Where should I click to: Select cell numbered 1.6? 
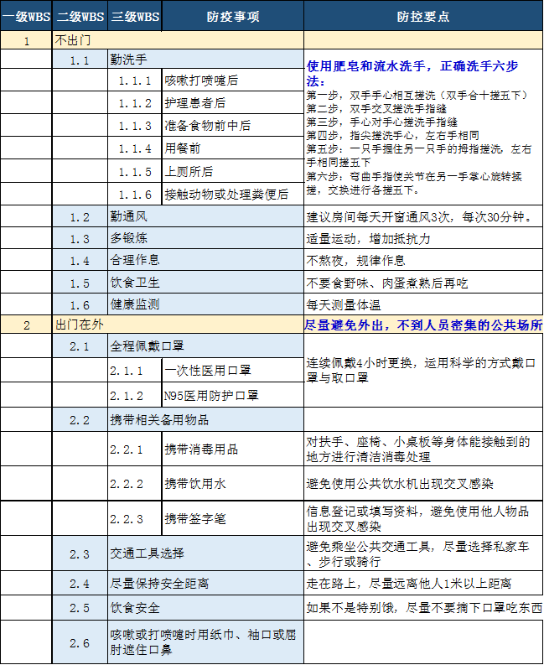[80, 304]
